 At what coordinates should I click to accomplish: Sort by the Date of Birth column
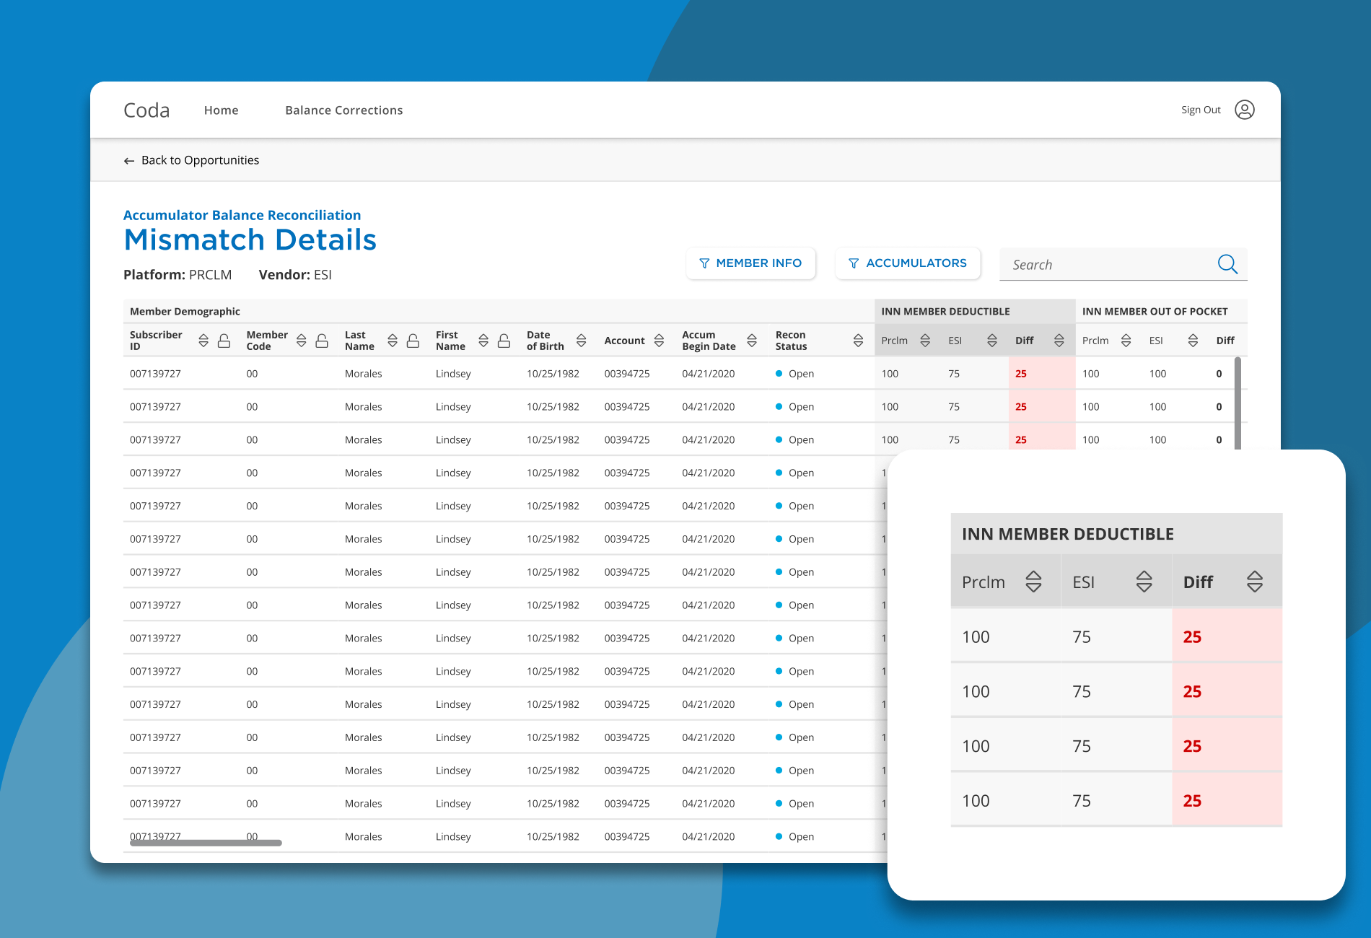pyautogui.click(x=581, y=341)
